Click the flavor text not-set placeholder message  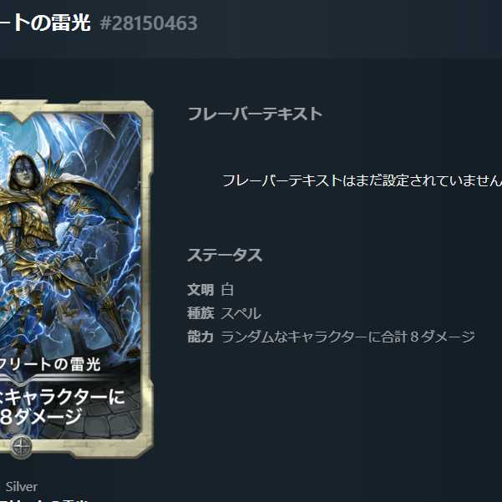click(362, 181)
